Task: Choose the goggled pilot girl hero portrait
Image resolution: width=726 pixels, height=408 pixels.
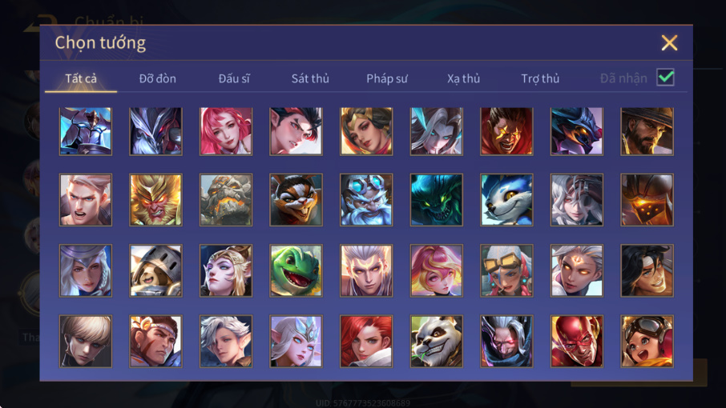Action: [x=647, y=341]
